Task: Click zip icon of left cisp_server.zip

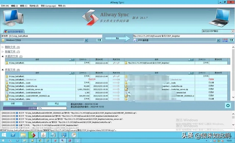Action: (7, 89)
